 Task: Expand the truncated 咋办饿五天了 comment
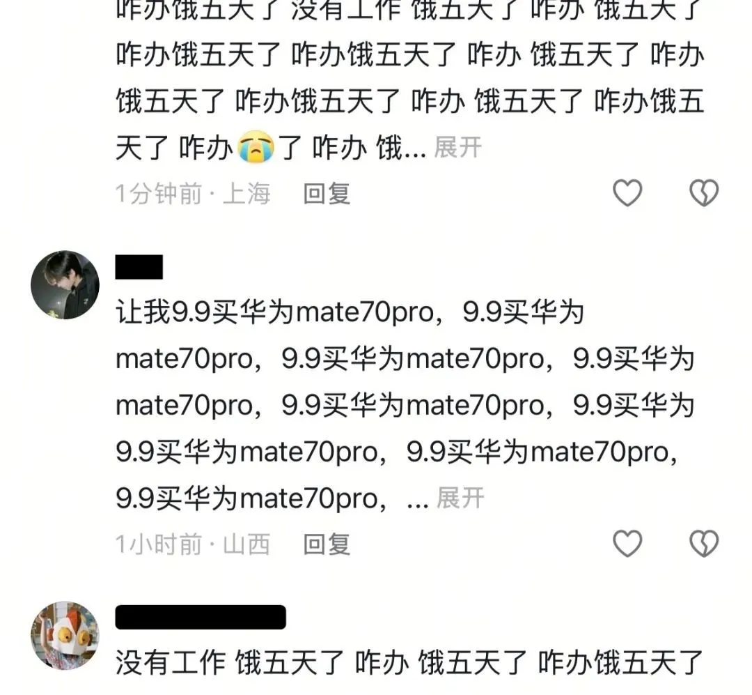pyautogui.click(x=457, y=147)
